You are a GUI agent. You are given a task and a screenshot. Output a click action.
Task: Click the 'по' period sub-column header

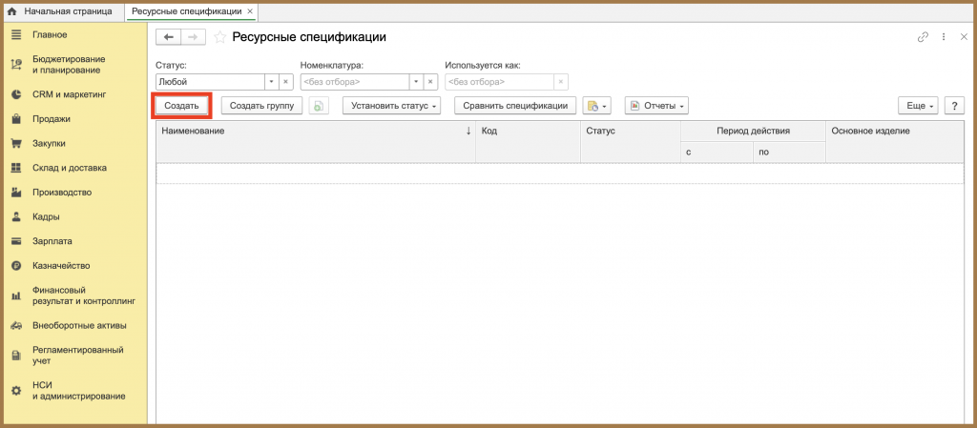(789, 152)
